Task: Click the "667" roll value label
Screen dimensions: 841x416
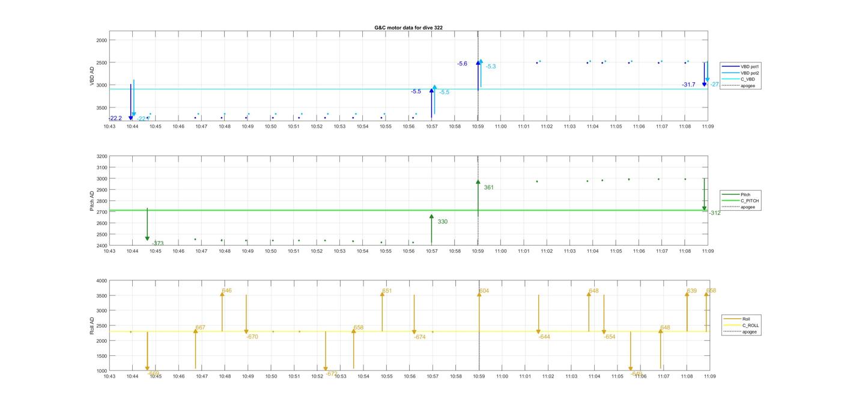Action: click(x=200, y=328)
